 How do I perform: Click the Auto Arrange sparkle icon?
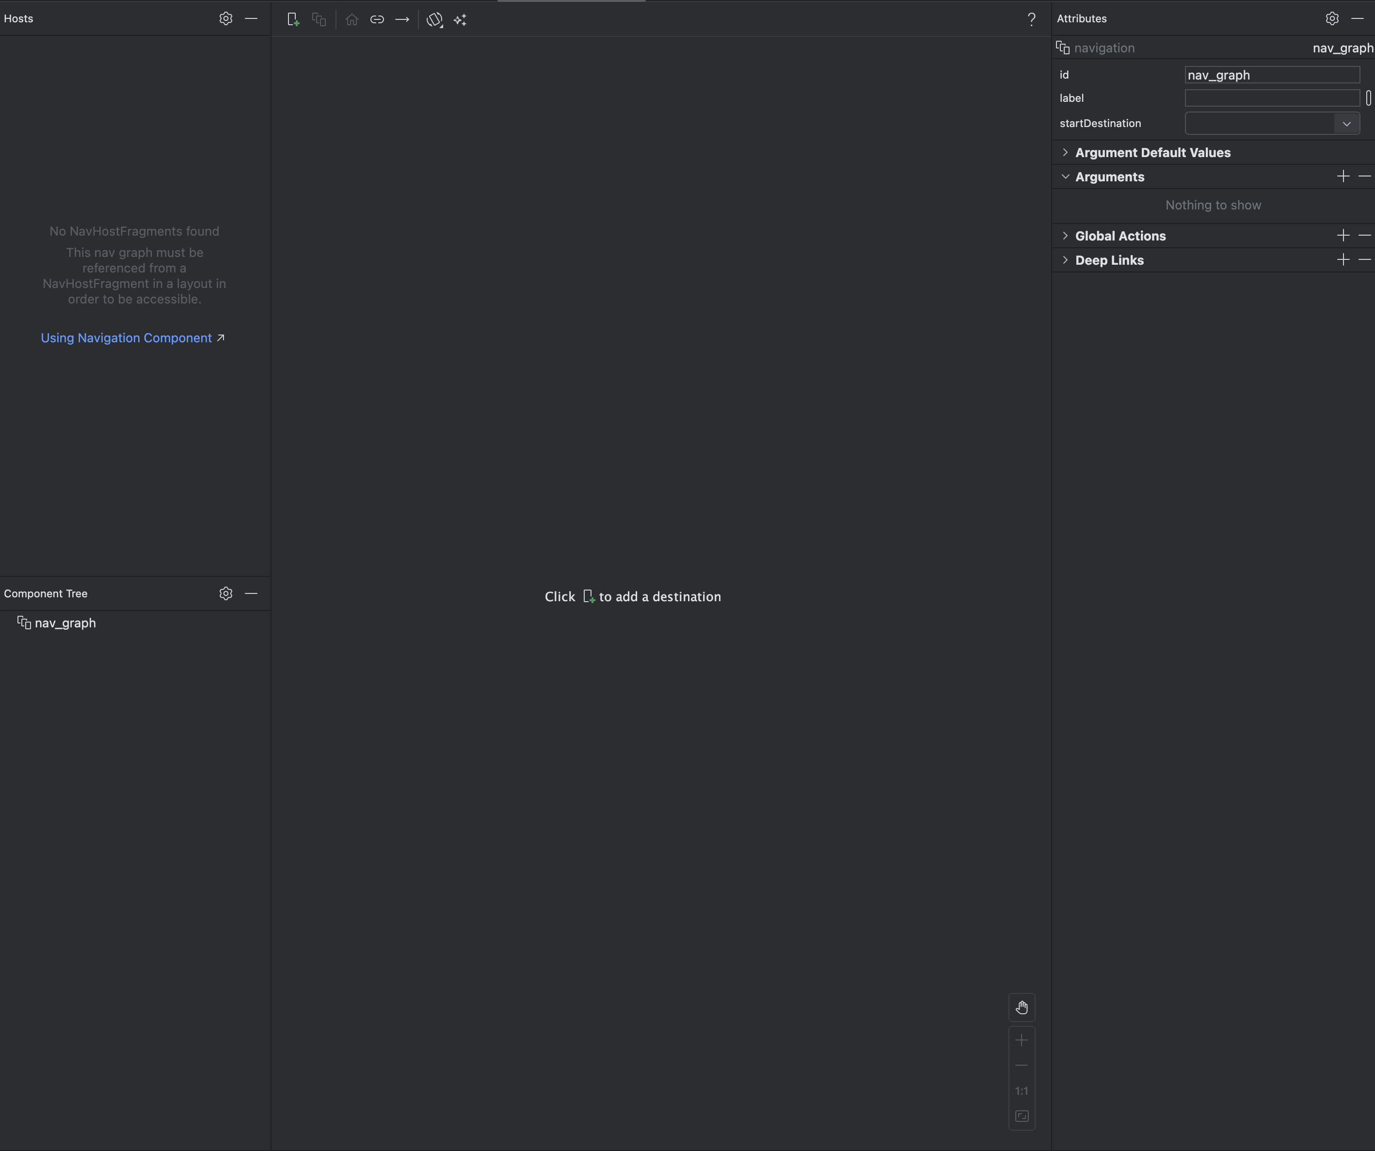[460, 20]
